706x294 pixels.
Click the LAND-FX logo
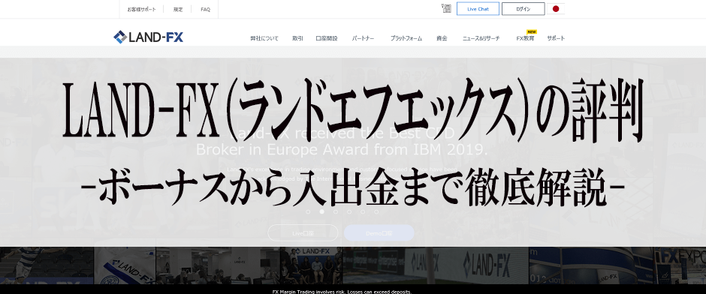(x=148, y=37)
